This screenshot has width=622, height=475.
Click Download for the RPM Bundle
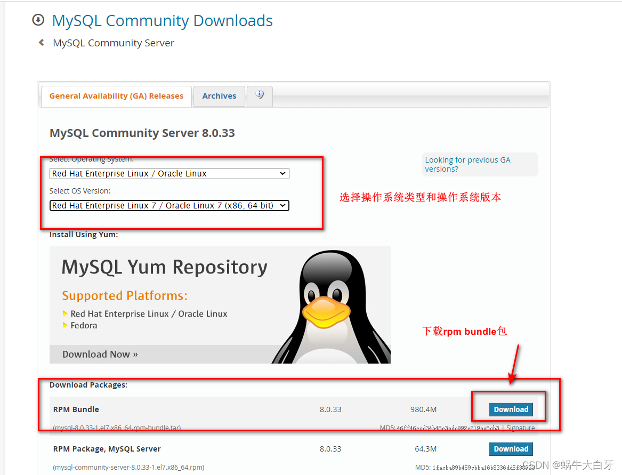(510, 409)
